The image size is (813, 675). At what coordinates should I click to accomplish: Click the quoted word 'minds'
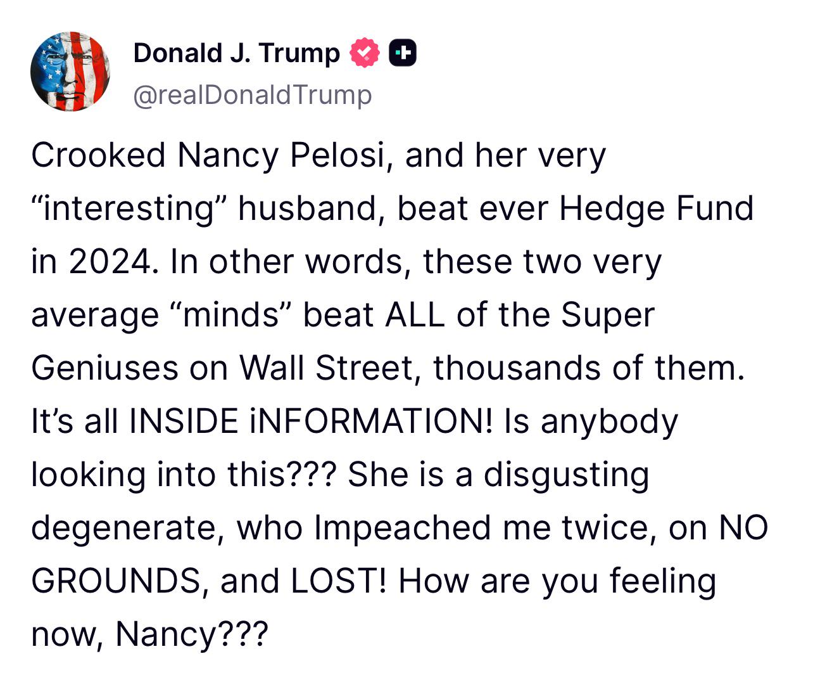230,315
